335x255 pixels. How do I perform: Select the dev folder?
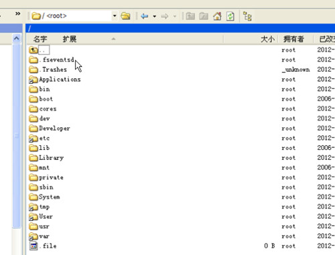click(40, 118)
